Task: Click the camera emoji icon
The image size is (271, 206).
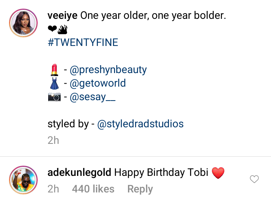Action: click(x=54, y=97)
